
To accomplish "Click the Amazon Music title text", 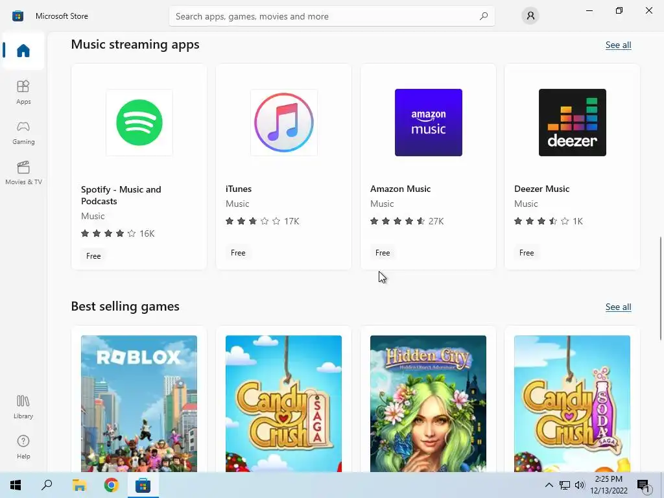I will click(x=400, y=189).
